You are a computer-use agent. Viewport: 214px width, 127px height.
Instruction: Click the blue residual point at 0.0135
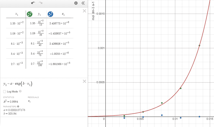[x=199, y=117]
